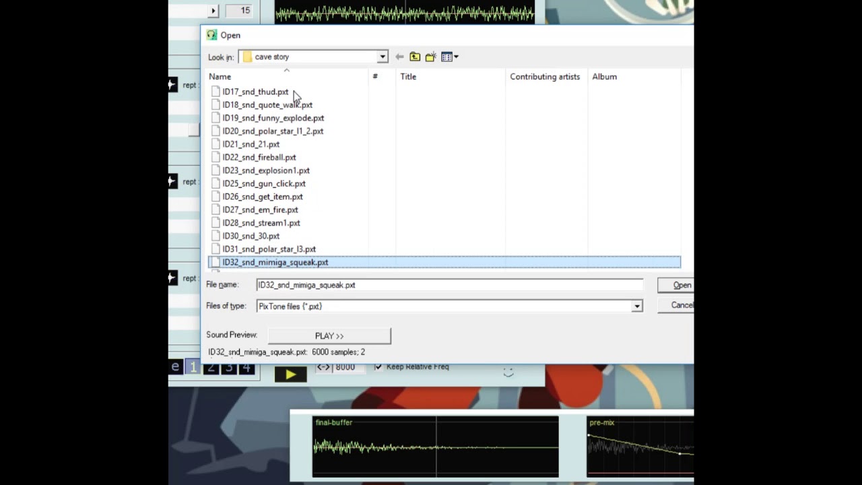Select file ID17_snd_thud.pxt

tap(255, 92)
